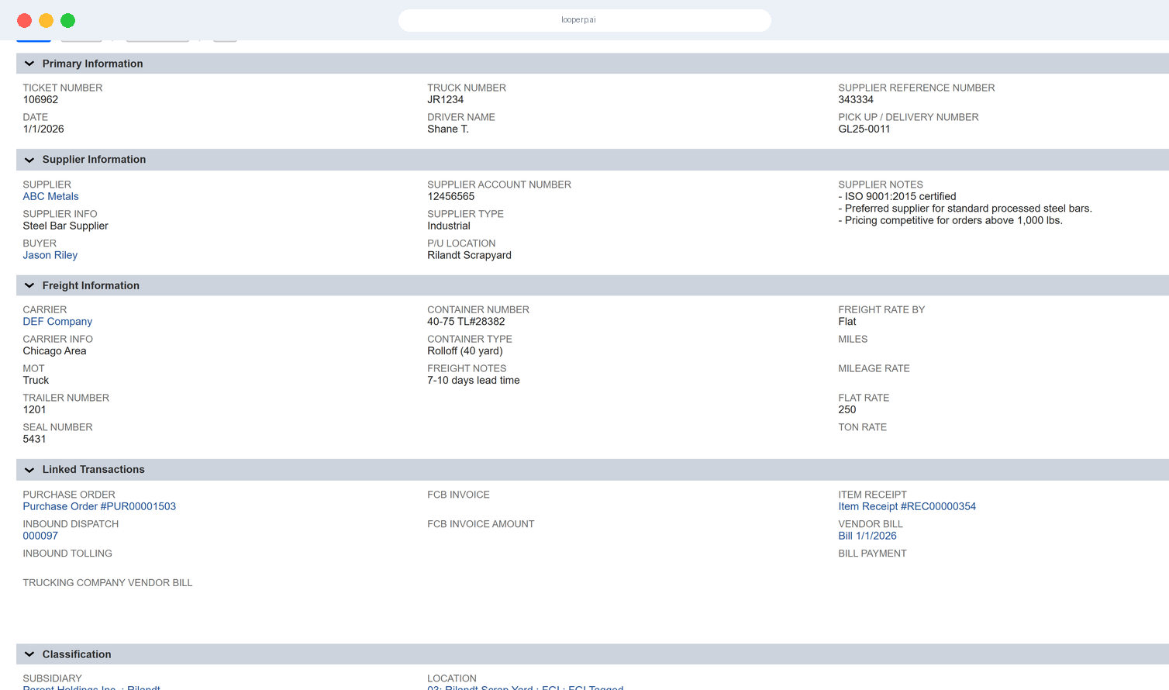The image size is (1169, 690).
Task: Collapse the Primary Information section
Action: click(x=29, y=64)
